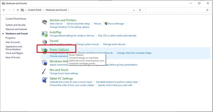Click the Control Panel icon in address bar
This screenshot has height=112, width=213.
click(x=22, y=10)
